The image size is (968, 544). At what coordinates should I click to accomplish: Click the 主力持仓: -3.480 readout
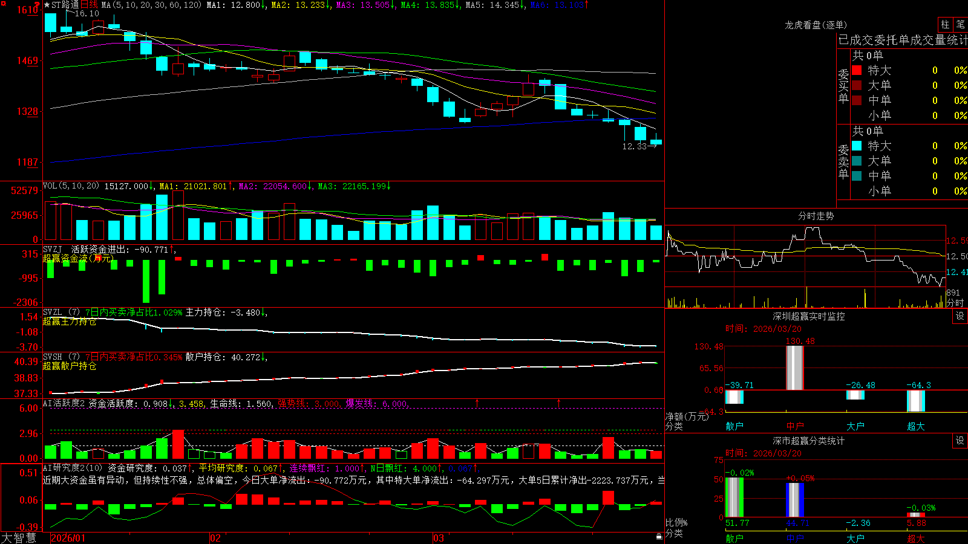[223, 312]
